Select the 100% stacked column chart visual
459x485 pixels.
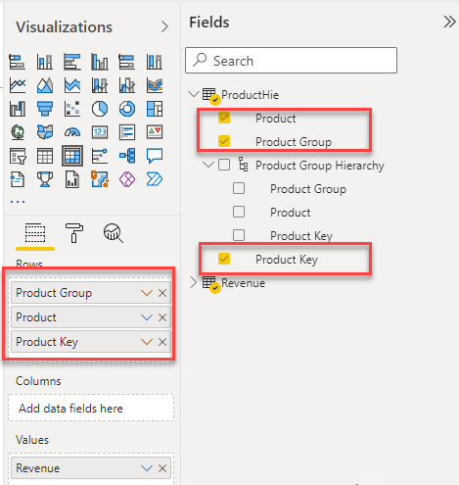155,62
